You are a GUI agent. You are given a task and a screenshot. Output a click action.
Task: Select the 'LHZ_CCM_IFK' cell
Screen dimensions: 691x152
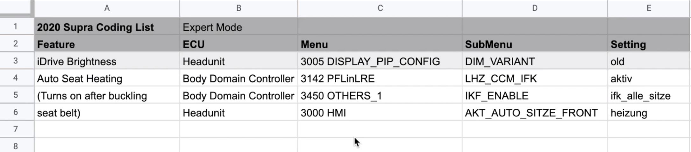point(535,78)
